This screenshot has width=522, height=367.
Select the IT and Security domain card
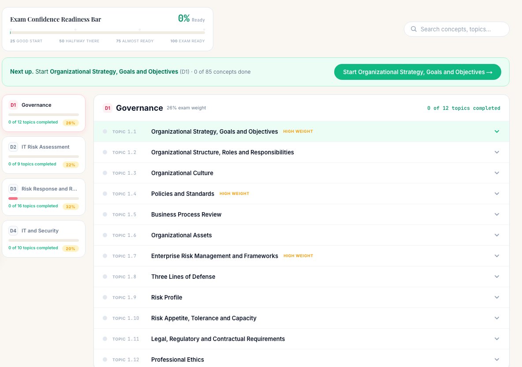click(44, 239)
